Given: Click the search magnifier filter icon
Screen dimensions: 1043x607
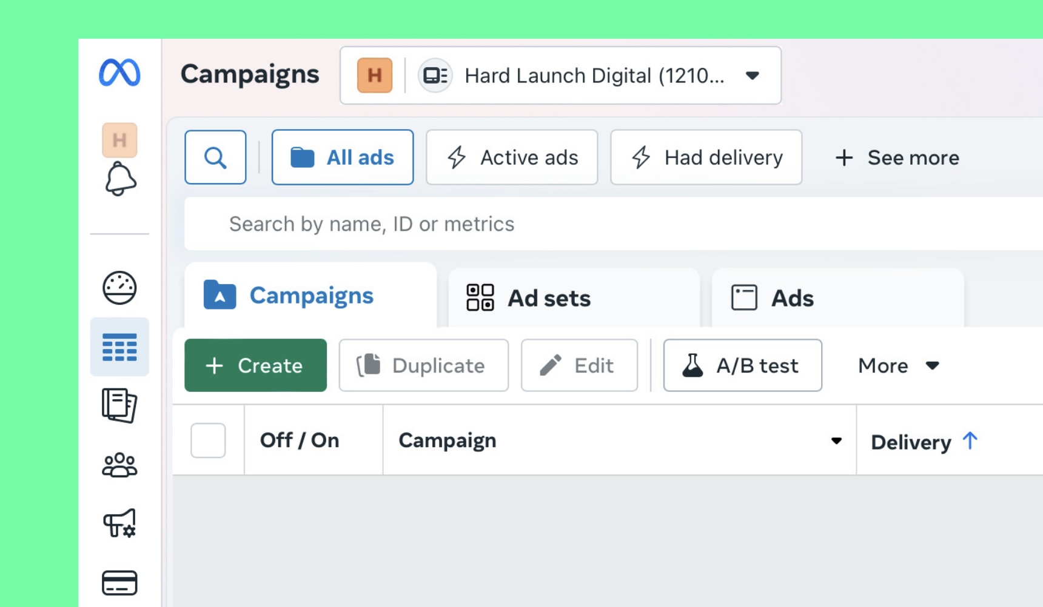Looking at the screenshot, I should point(215,157).
